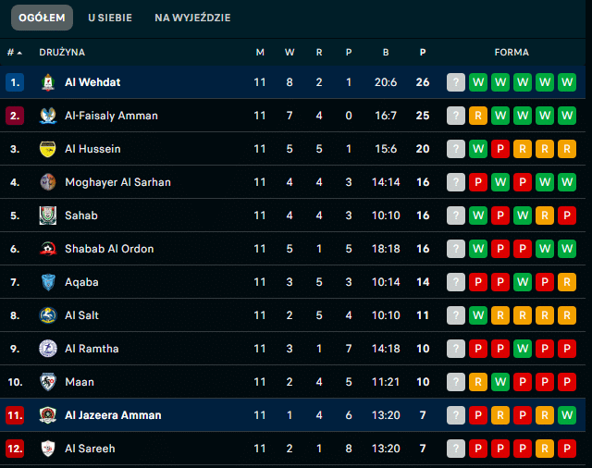This screenshot has width=592, height=468.
Task: Open the Al Salt team name link
Action: (x=81, y=315)
